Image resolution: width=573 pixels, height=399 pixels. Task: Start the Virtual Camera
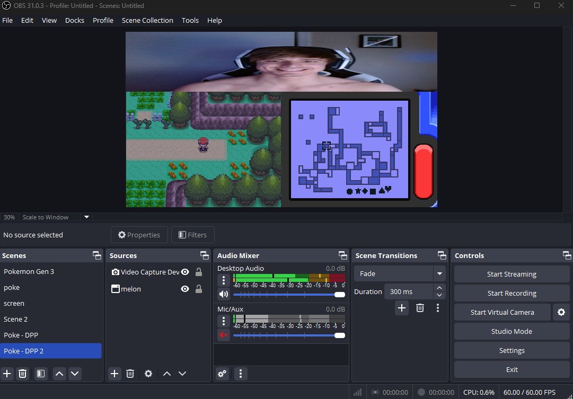pyautogui.click(x=502, y=312)
